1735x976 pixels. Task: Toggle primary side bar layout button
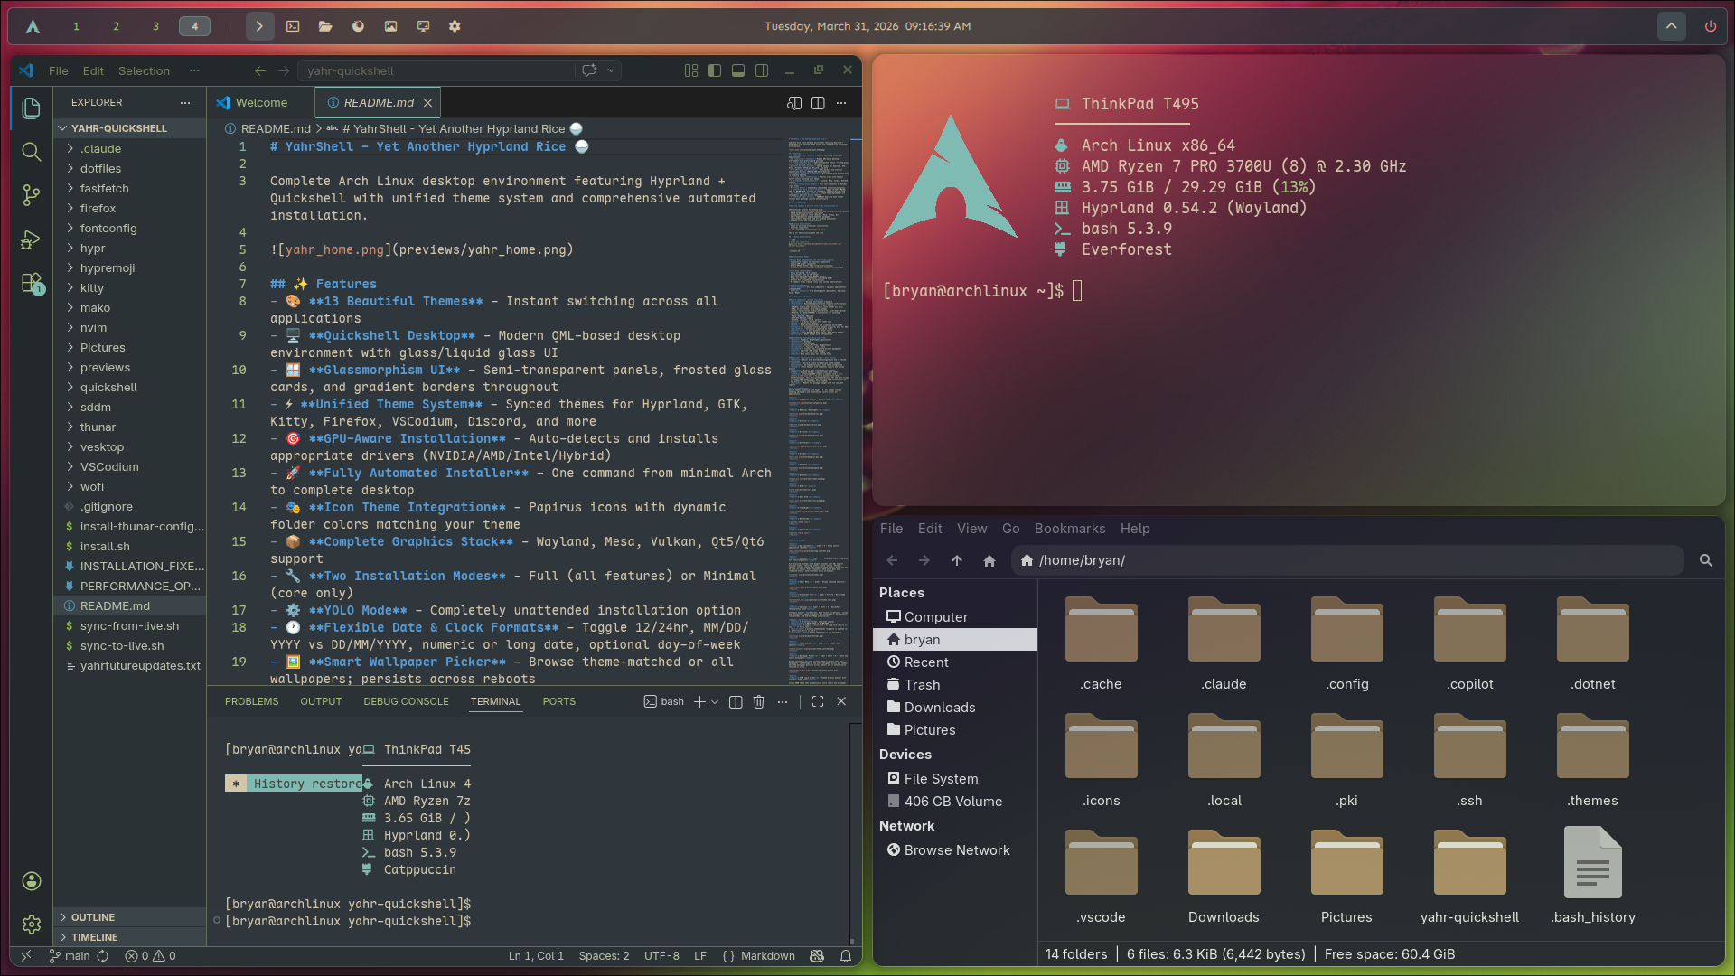pyautogui.click(x=715, y=70)
